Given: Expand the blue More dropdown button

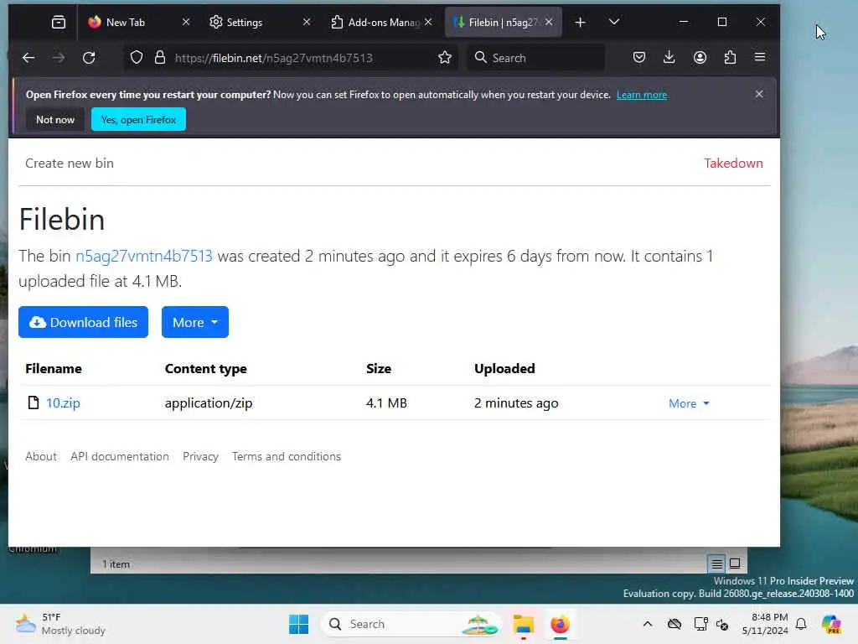Looking at the screenshot, I should tap(194, 322).
